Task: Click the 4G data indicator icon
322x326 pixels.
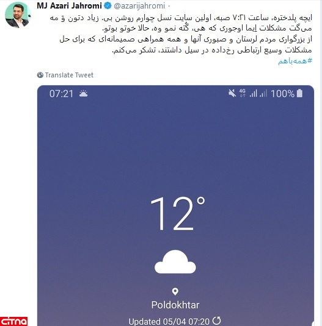Action: [243, 93]
